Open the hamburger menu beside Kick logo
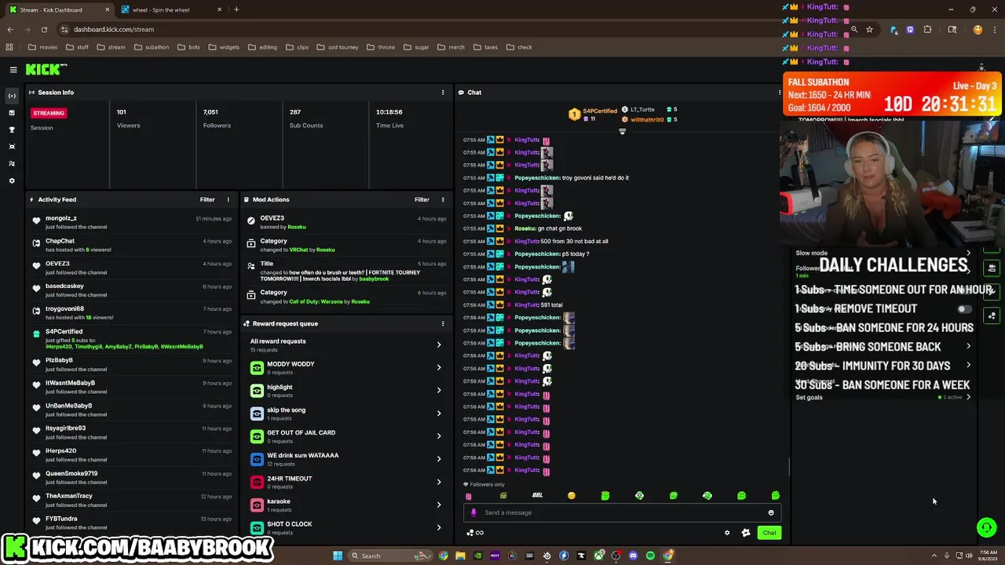This screenshot has height=565, width=1005. pos(13,70)
